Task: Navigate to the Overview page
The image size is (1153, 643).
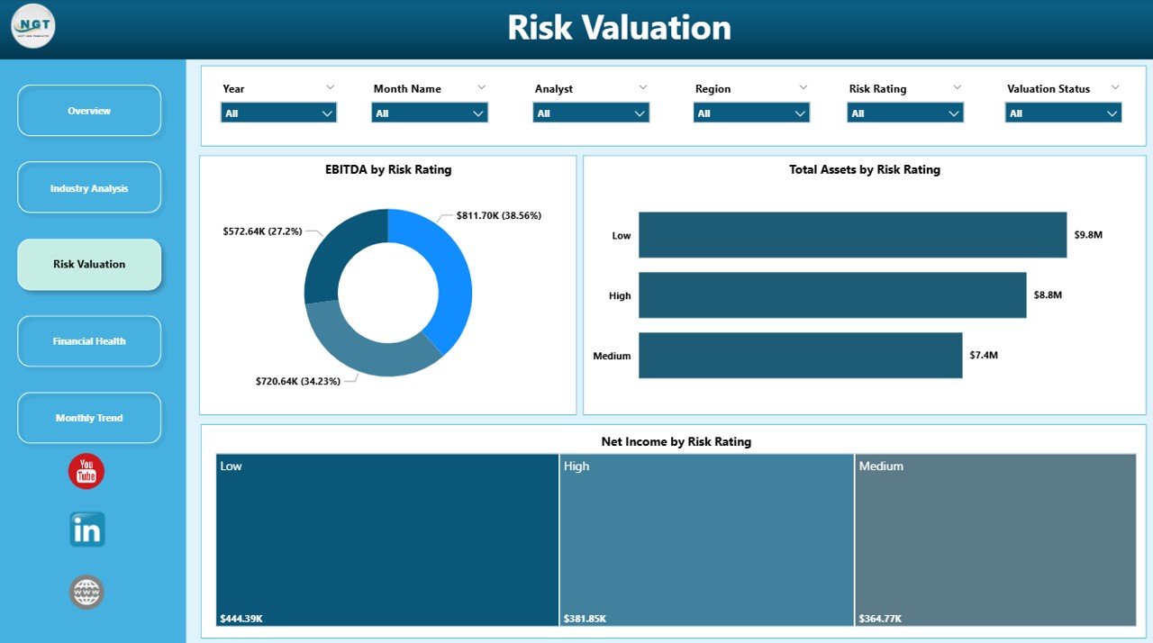Action: [x=88, y=110]
